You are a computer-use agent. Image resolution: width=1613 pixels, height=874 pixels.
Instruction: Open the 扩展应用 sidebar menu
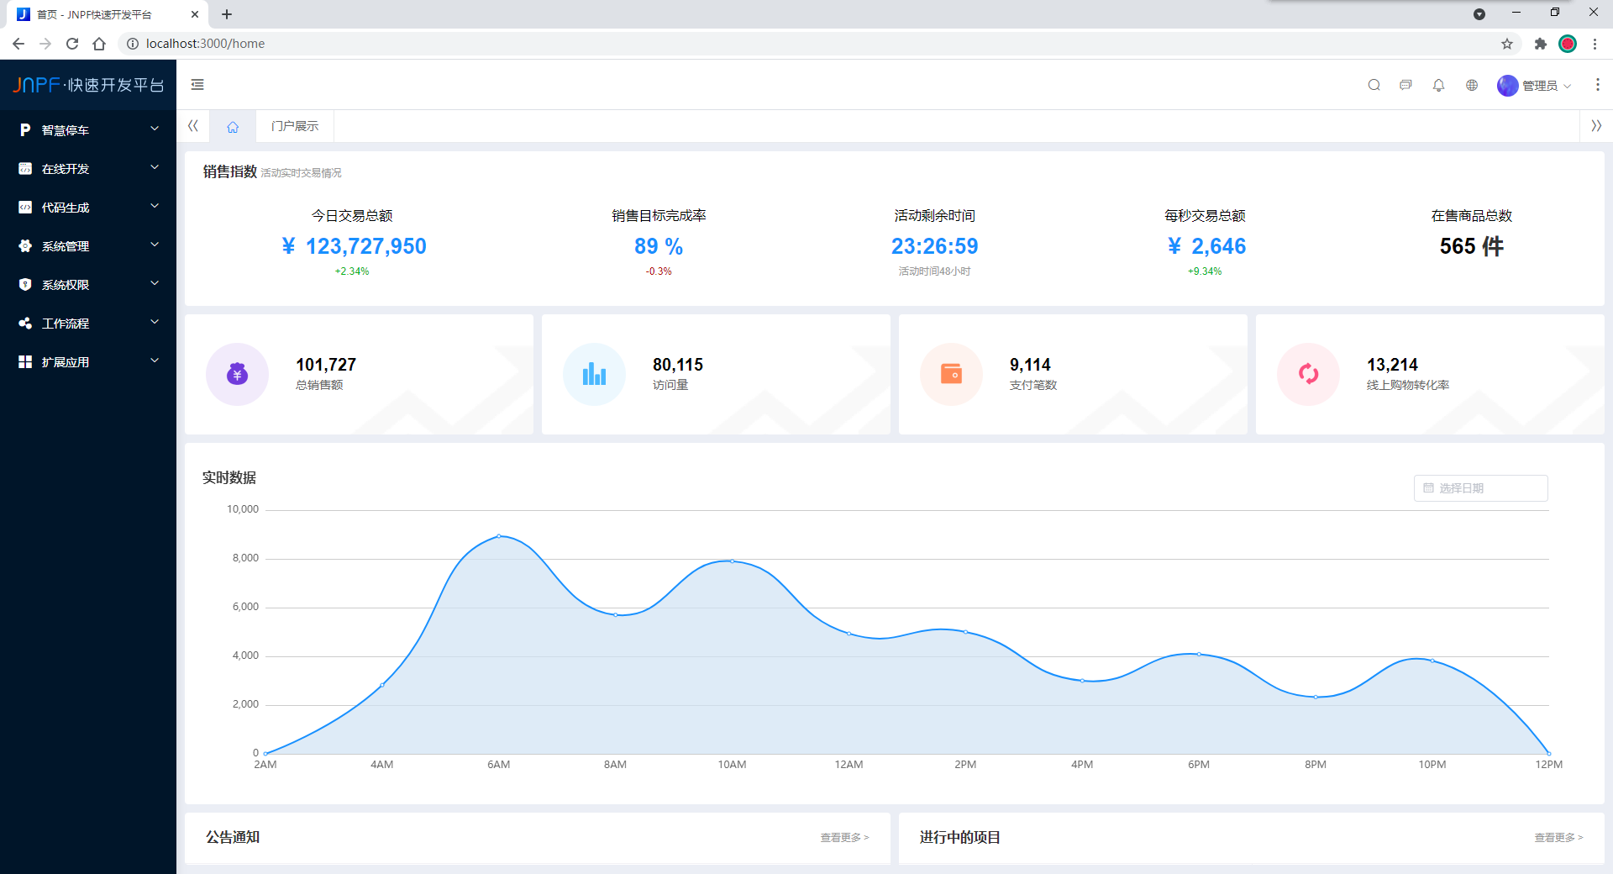(x=88, y=361)
